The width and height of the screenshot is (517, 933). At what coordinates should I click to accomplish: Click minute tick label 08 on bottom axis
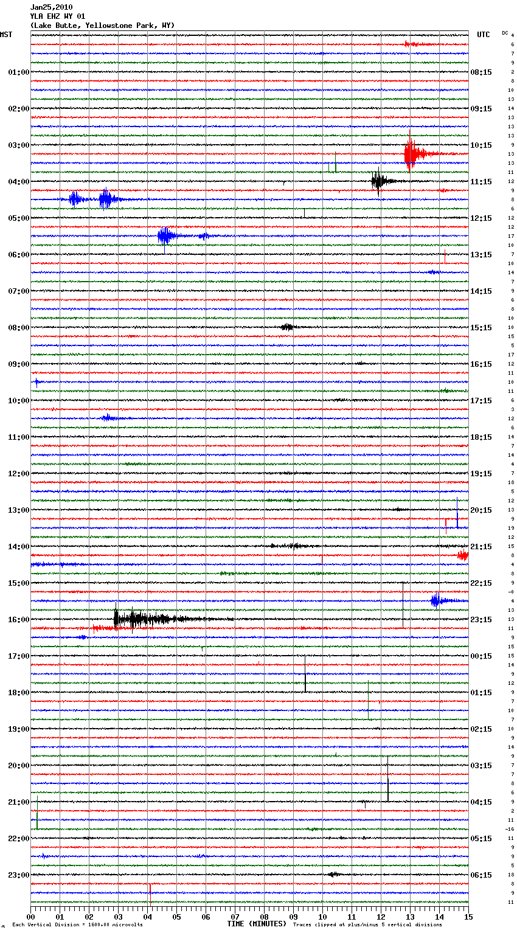264,917
